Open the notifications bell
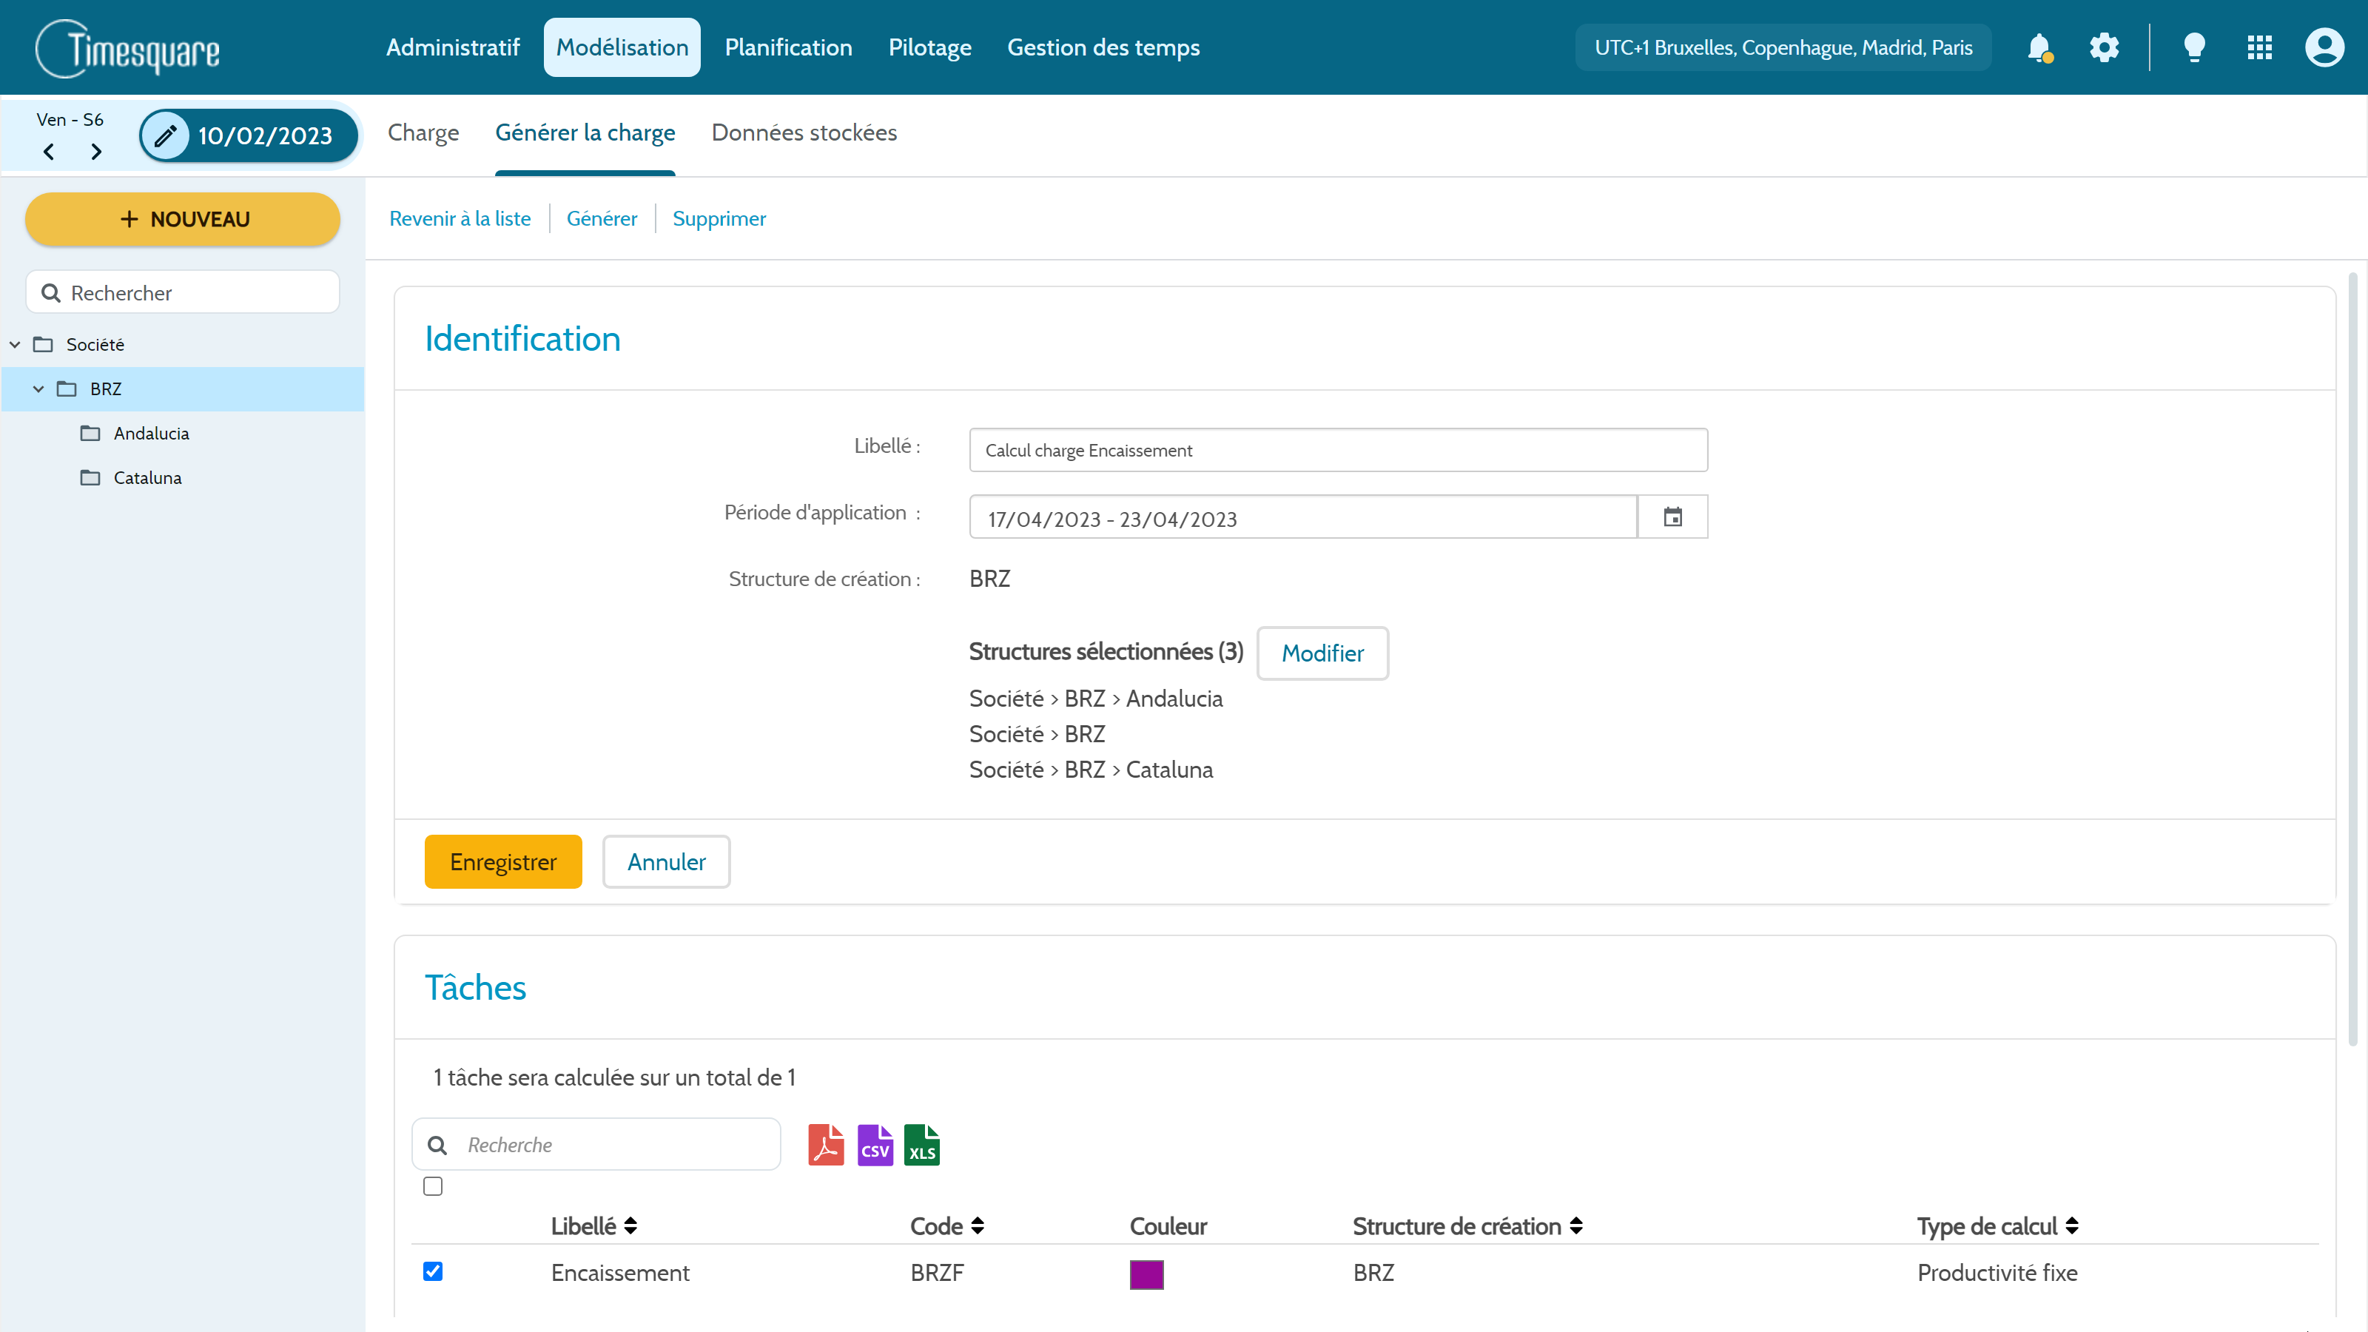Screen dimensions: 2368x1332 pos(2039,48)
